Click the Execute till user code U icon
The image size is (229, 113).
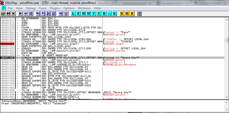pos(66,14)
